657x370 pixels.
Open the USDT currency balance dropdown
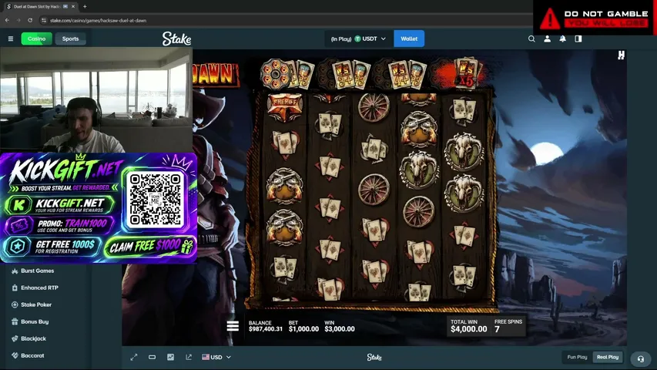[x=359, y=39]
